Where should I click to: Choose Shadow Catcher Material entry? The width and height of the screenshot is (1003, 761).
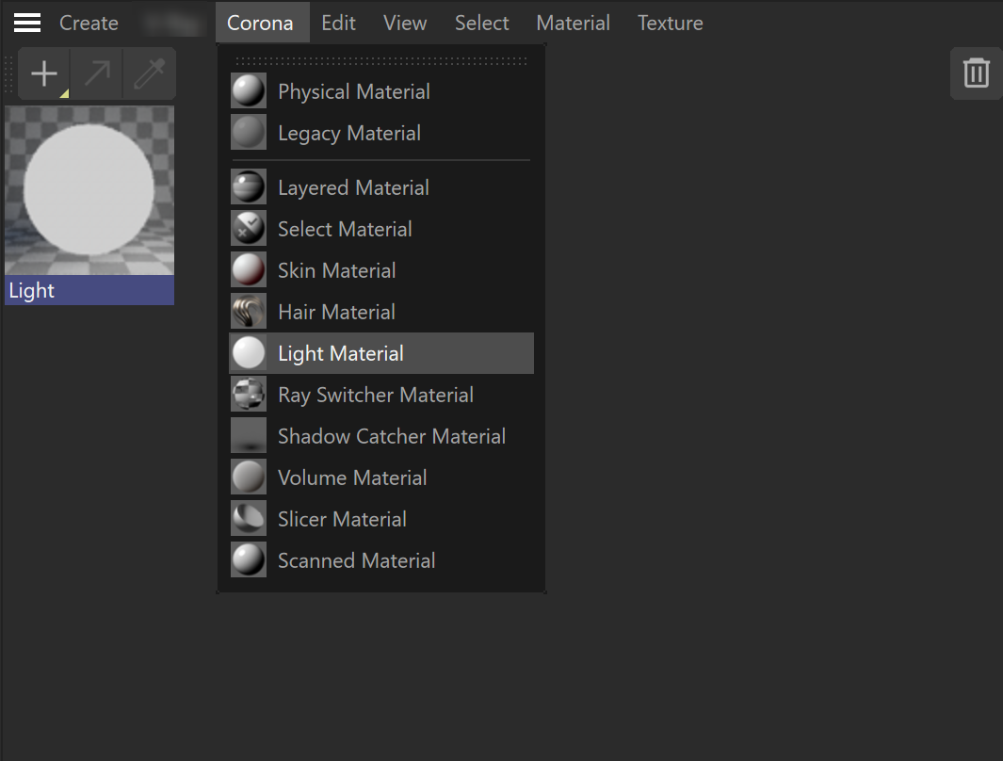click(x=381, y=435)
